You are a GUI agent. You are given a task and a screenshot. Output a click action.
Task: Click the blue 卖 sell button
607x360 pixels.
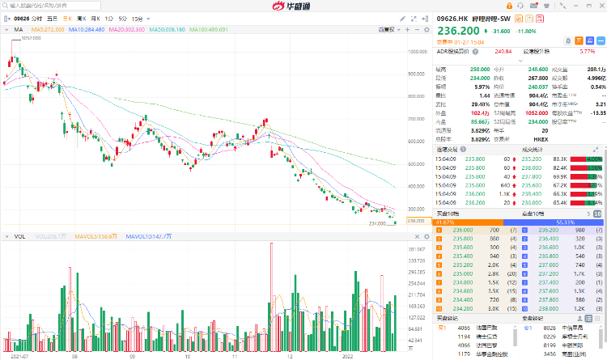click(590, 40)
